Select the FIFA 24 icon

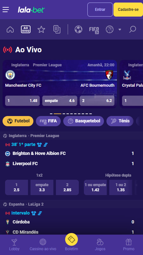pos(94,30)
